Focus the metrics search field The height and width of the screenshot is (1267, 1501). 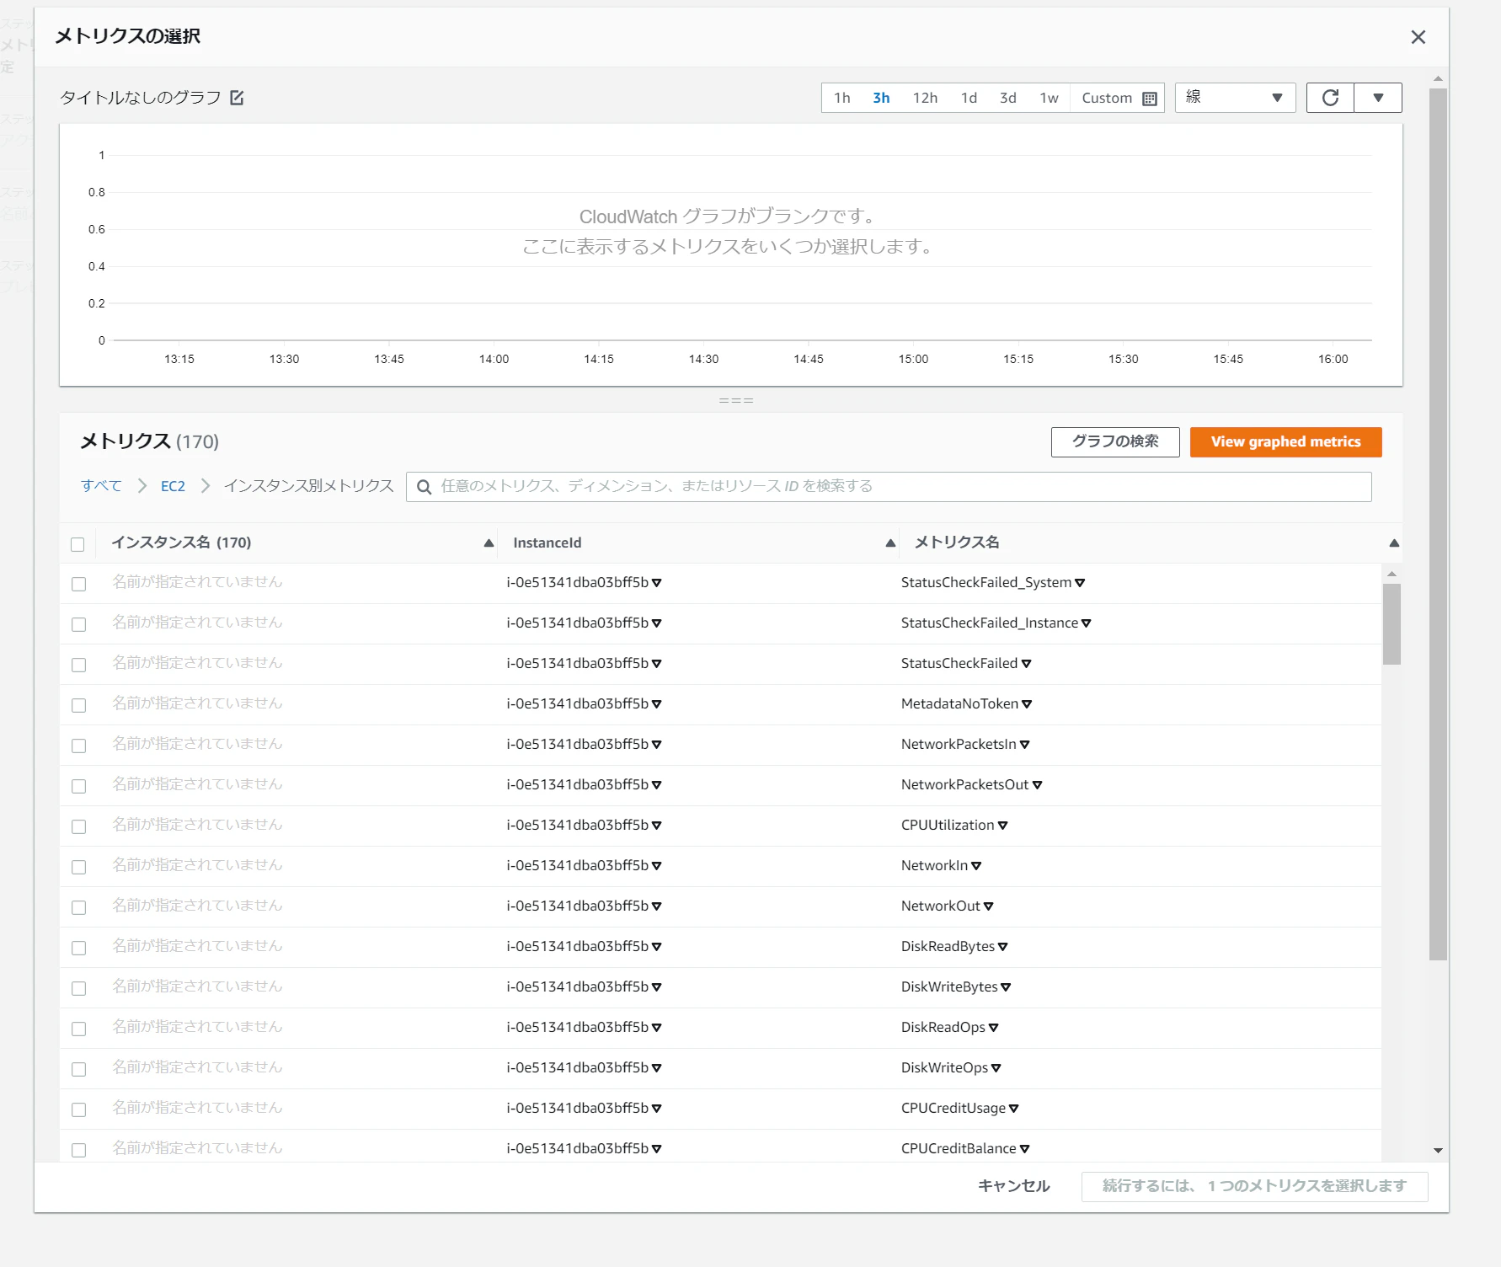[x=889, y=487]
